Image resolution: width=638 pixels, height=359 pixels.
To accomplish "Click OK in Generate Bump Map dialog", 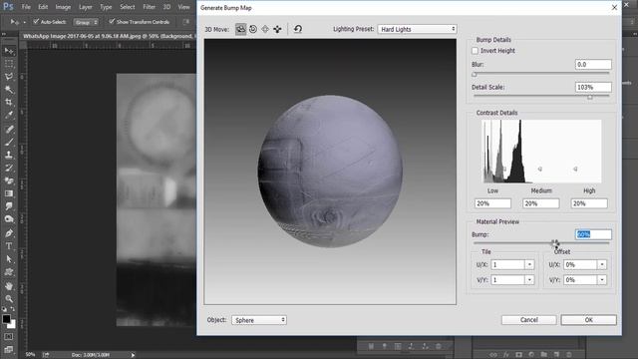I will click(588, 320).
